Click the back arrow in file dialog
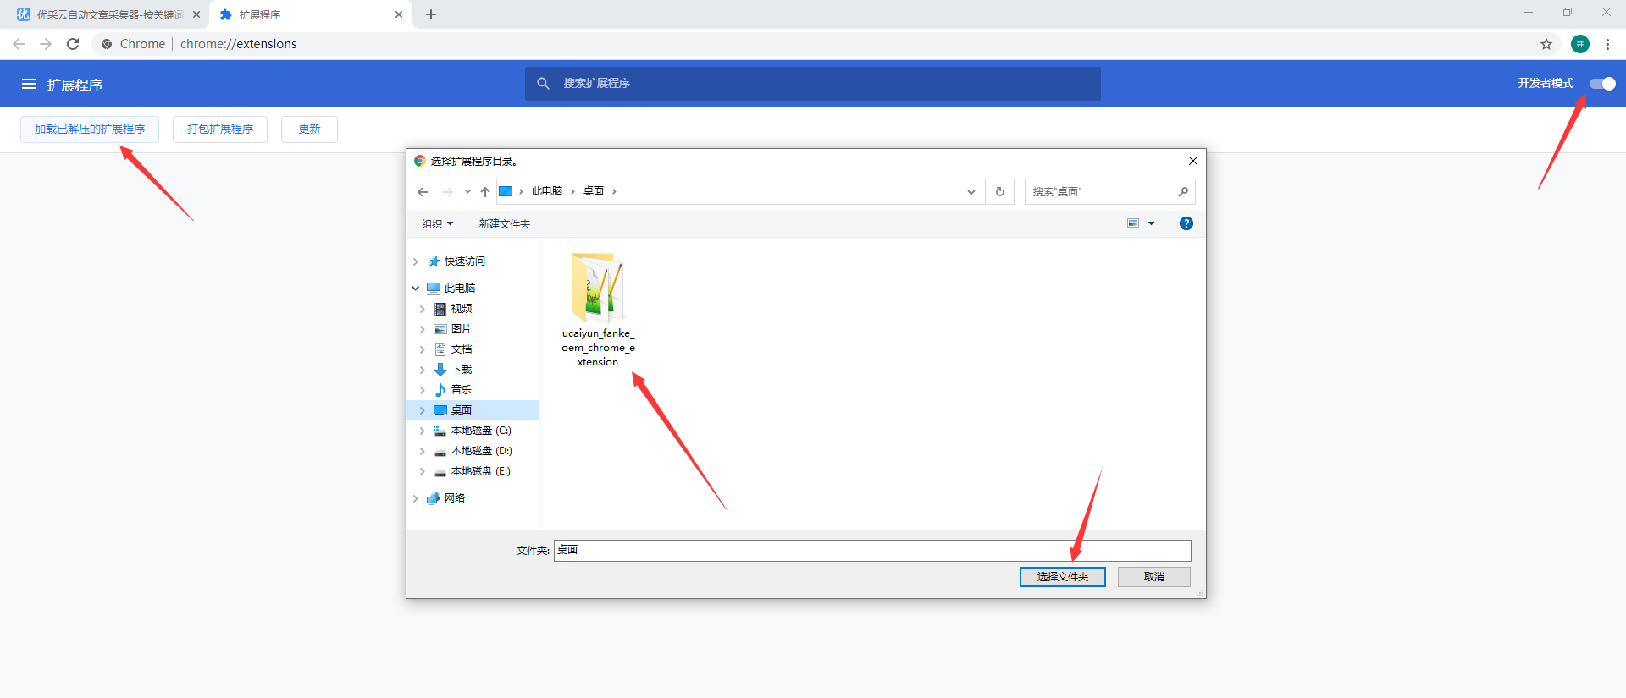The height and width of the screenshot is (698, 1626). 423,192
